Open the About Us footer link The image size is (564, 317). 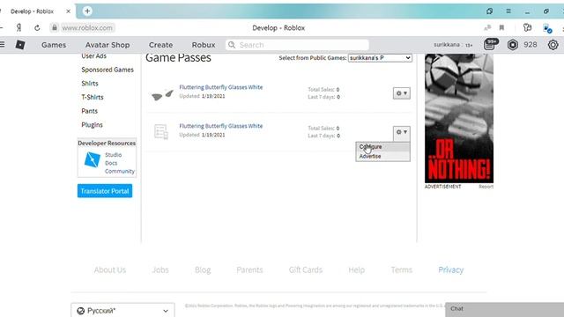110,270
